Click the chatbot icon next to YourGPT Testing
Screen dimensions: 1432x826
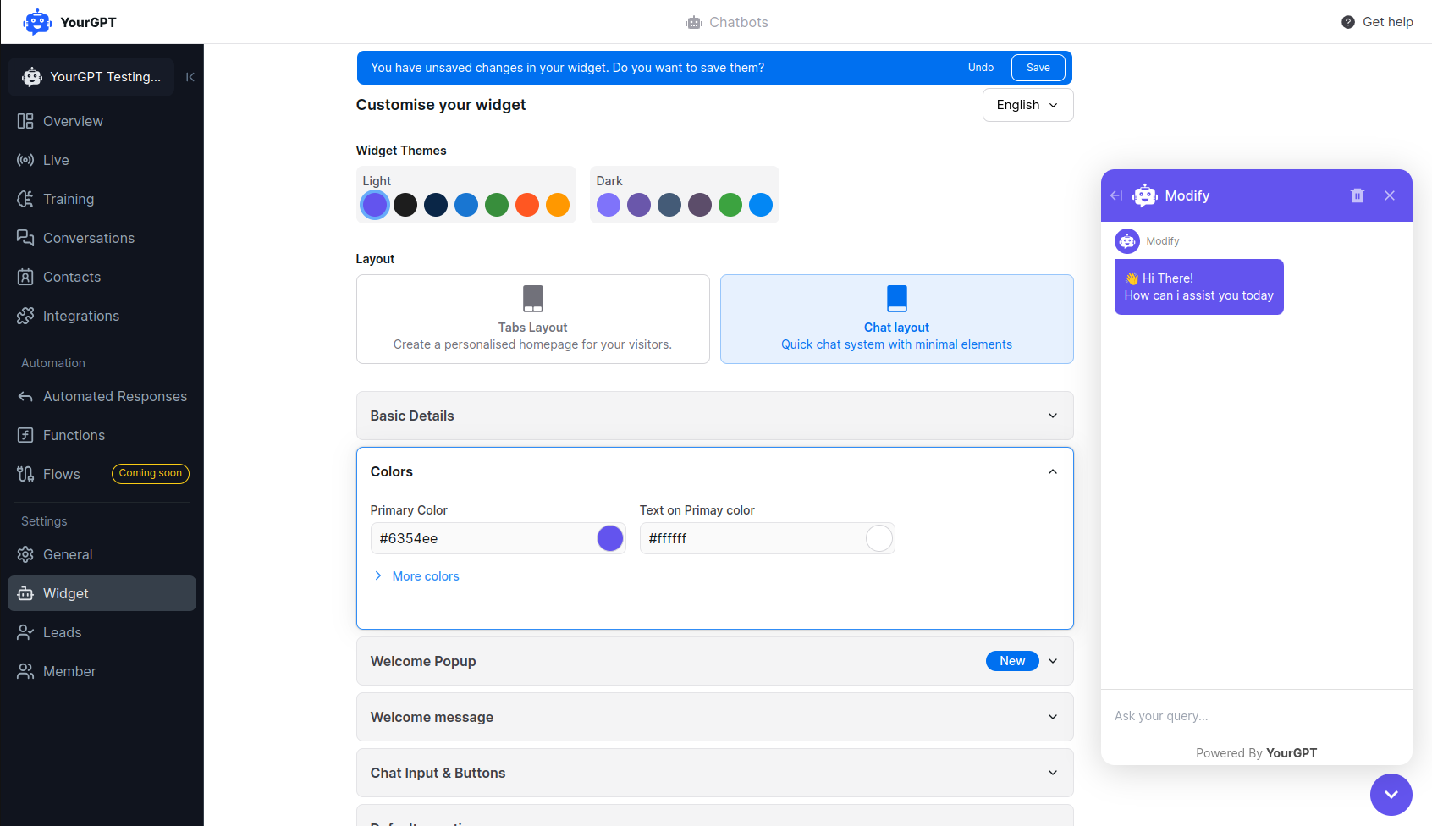point(32,77)
